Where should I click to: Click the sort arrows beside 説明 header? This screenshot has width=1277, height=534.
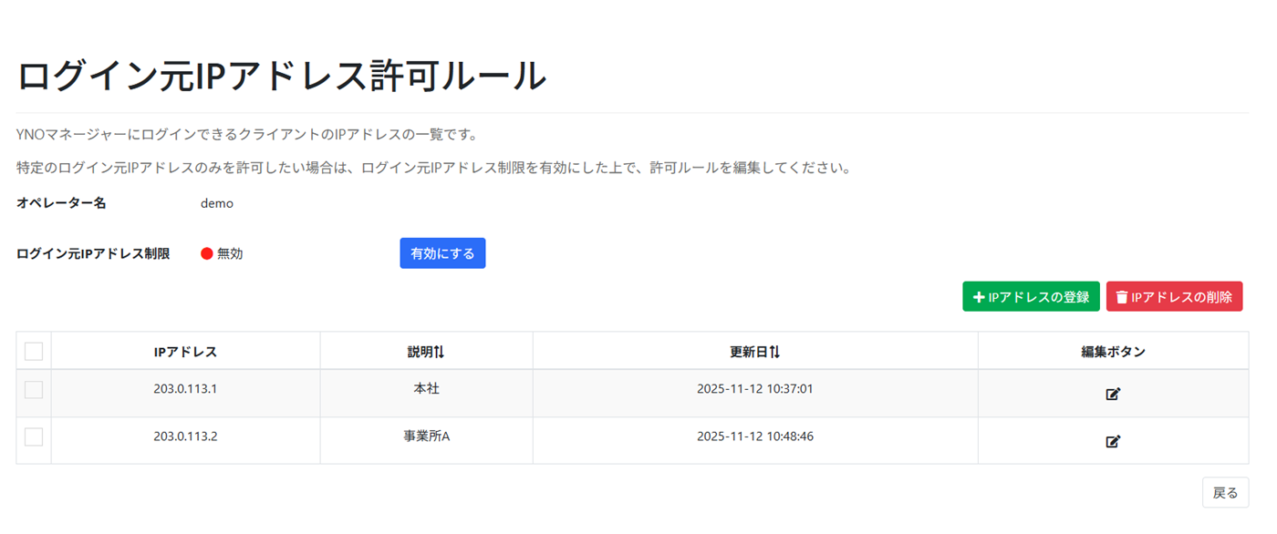(441, 350)
